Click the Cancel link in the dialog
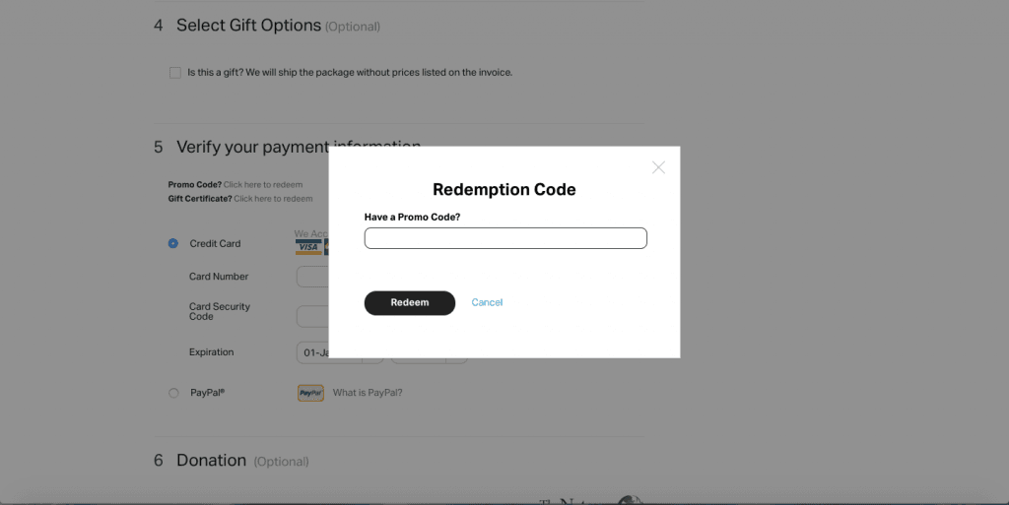The image size is (1009, 505). coord(487,302)
